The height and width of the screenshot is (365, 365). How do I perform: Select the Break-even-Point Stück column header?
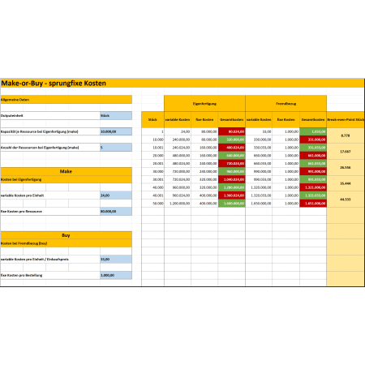click(346, 119)
